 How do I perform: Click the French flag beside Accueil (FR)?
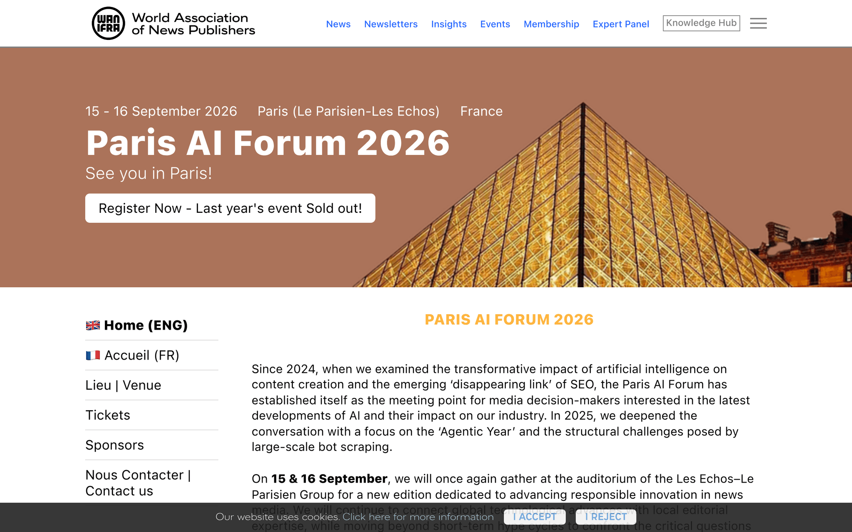[93, 355]
